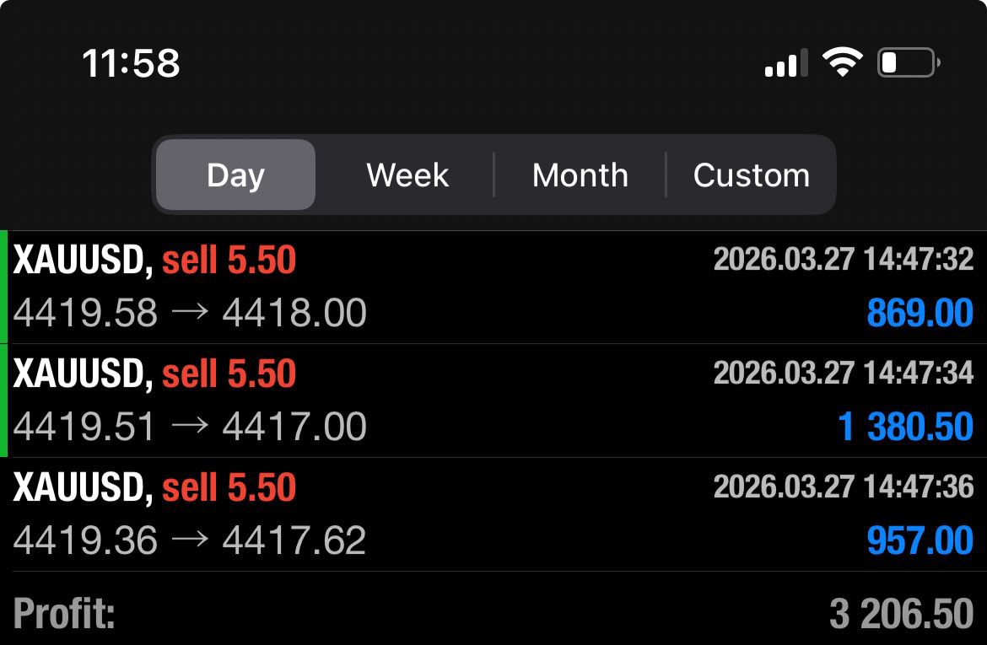Tap the 4419.36 → 4417.62 price line
Viewport: 987px width, 645px height.
(190, 540)
